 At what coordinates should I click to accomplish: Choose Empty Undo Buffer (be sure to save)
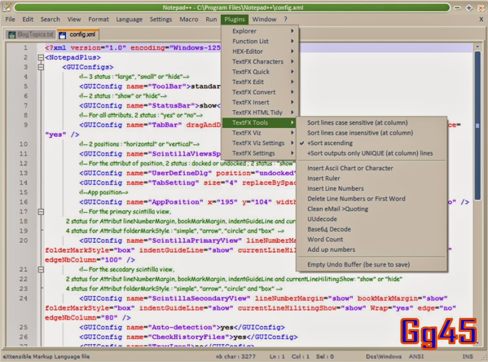372,265
